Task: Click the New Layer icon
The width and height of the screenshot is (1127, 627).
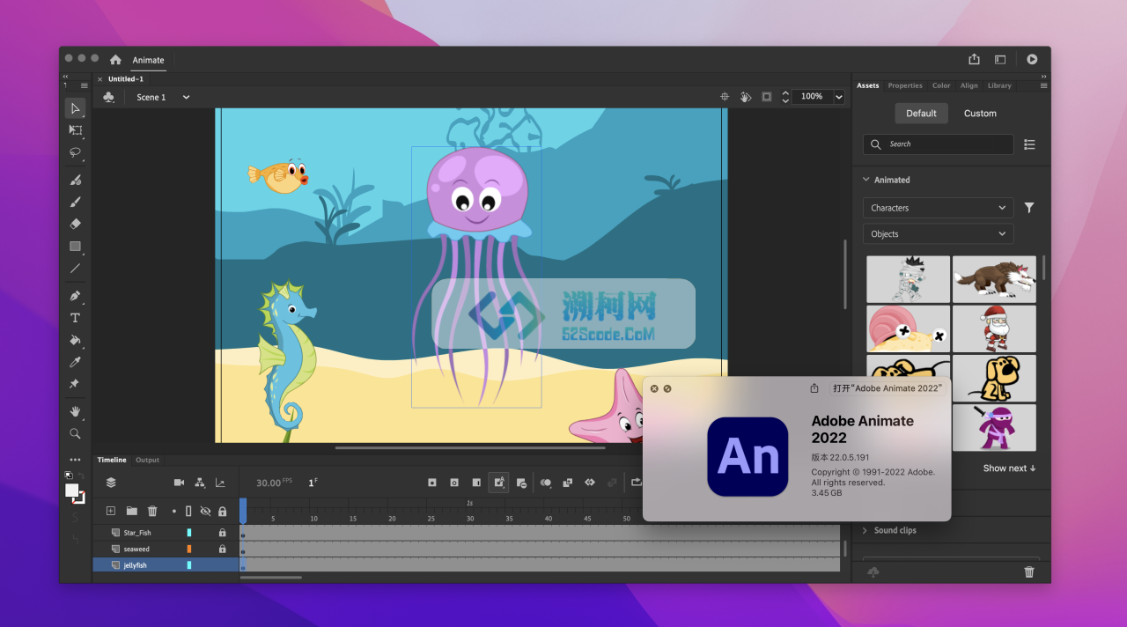Action: point(111,511)
